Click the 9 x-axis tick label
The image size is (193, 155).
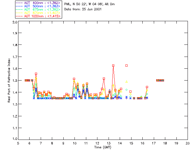click(x=63, y=143)
